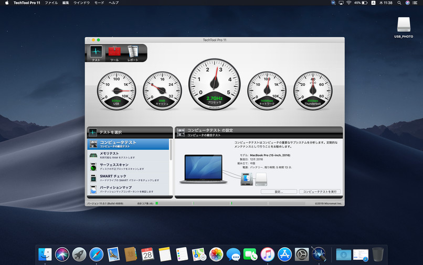This screenshot has width=423, height=265.
Task: Click the TechTool Pro Dock icon
Action: point(319,254)
